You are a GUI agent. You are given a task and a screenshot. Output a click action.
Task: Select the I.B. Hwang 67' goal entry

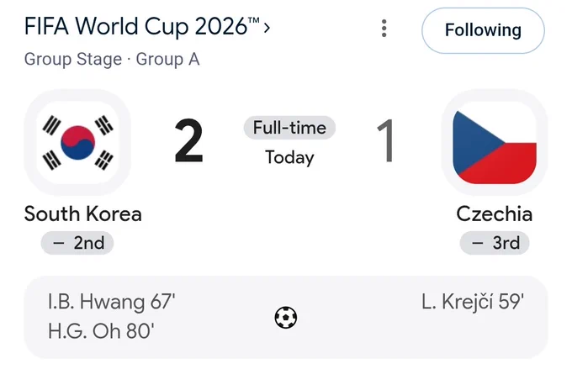click(112, 303)
